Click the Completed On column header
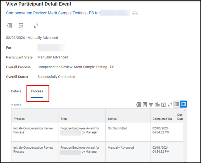201x163 pixels. [162, 119]
